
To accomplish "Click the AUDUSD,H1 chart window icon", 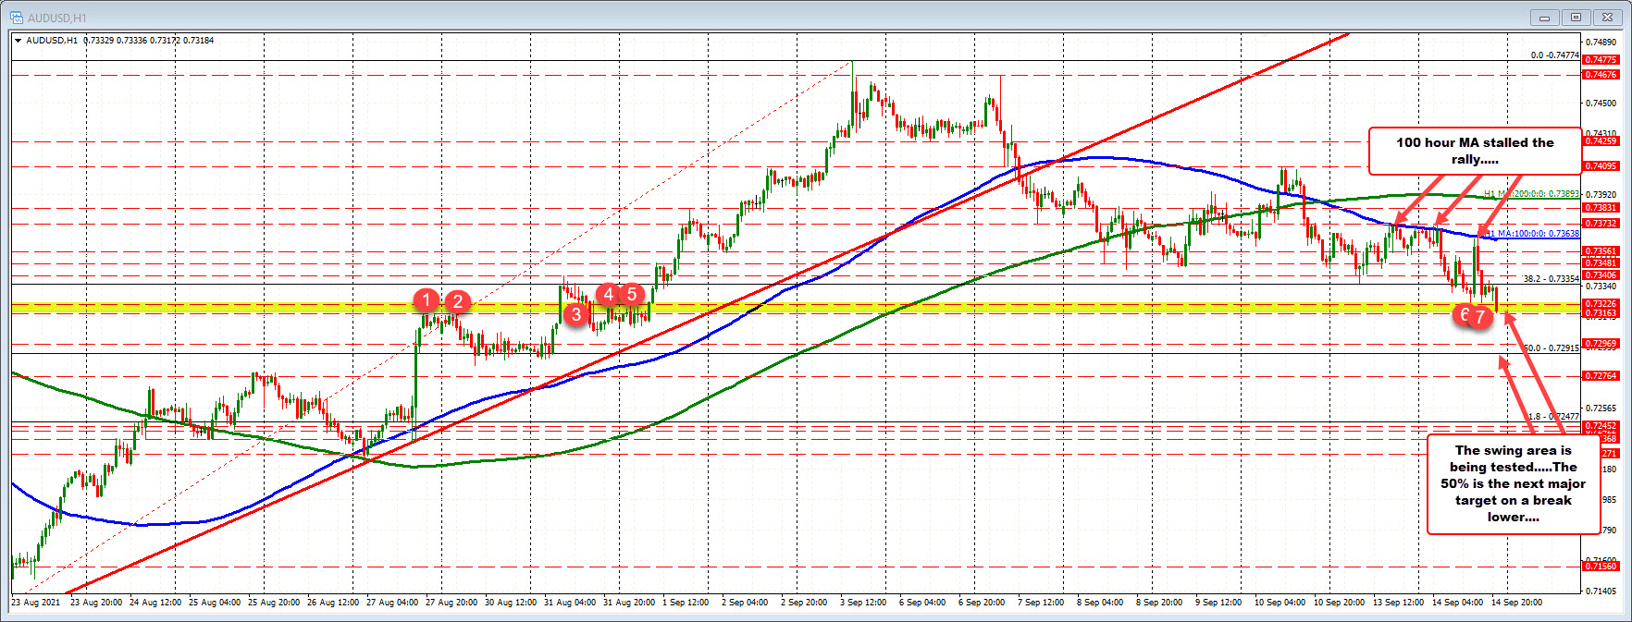I will click(x=17, y=17).
